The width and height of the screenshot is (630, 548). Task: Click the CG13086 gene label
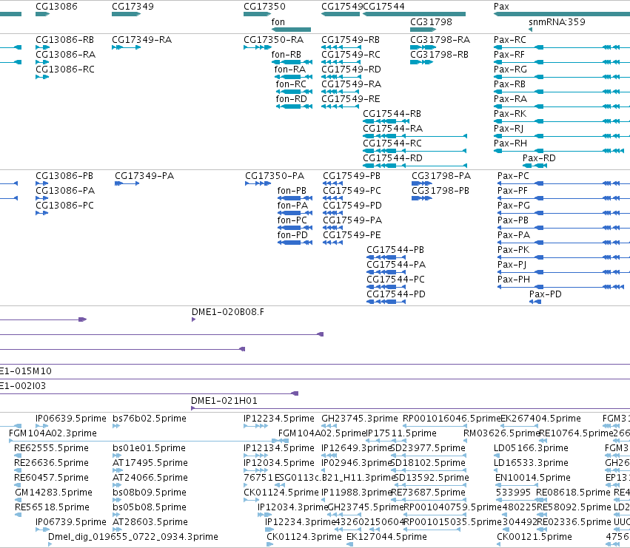coord(56,7)
